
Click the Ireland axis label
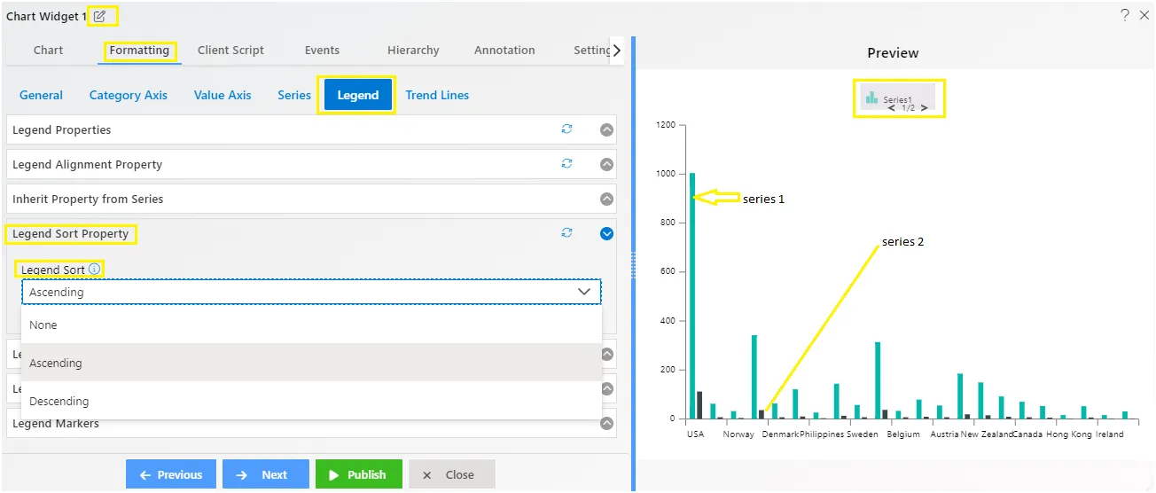coord(1109,434)
